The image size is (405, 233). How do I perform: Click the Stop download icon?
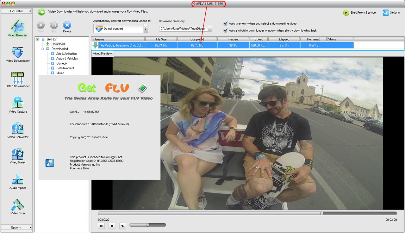[54, 25]
